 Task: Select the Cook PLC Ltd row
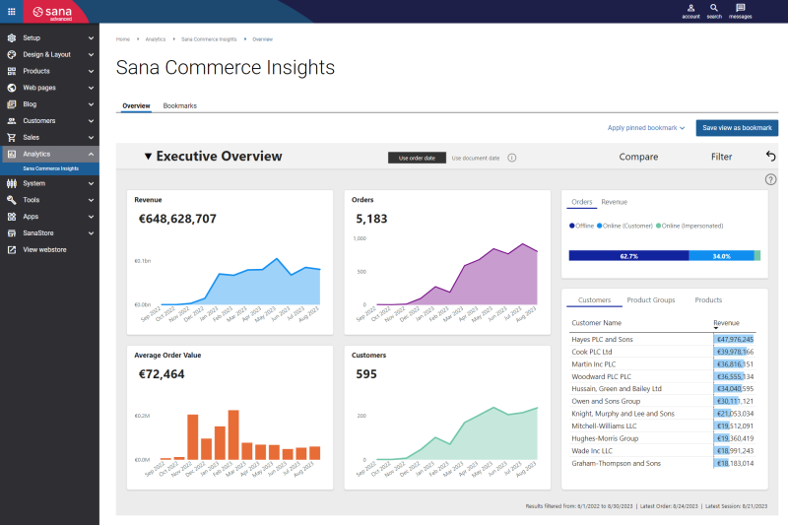pyautogui.click(x=662, y=352)
